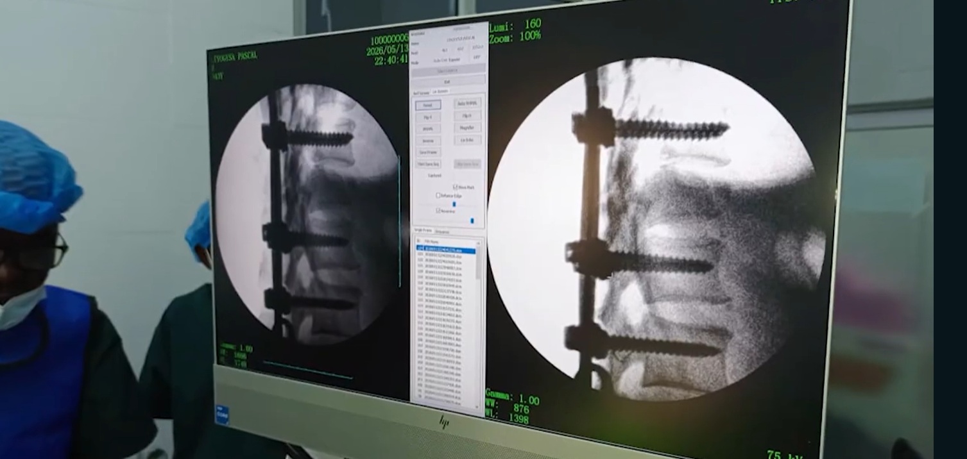Click the lower blue slider handle

coord(472,221)
